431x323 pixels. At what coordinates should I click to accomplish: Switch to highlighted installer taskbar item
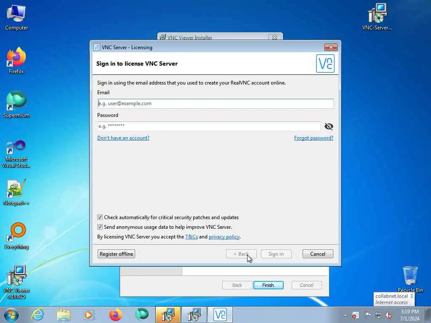[168, 315]
